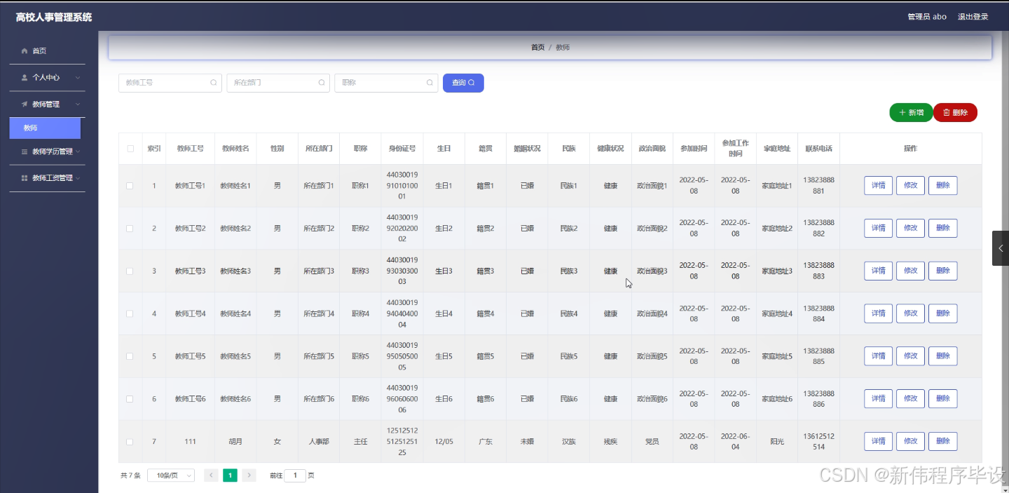
Task: Open 详情 for row 教师姓名4
Action: coord(878,313)
